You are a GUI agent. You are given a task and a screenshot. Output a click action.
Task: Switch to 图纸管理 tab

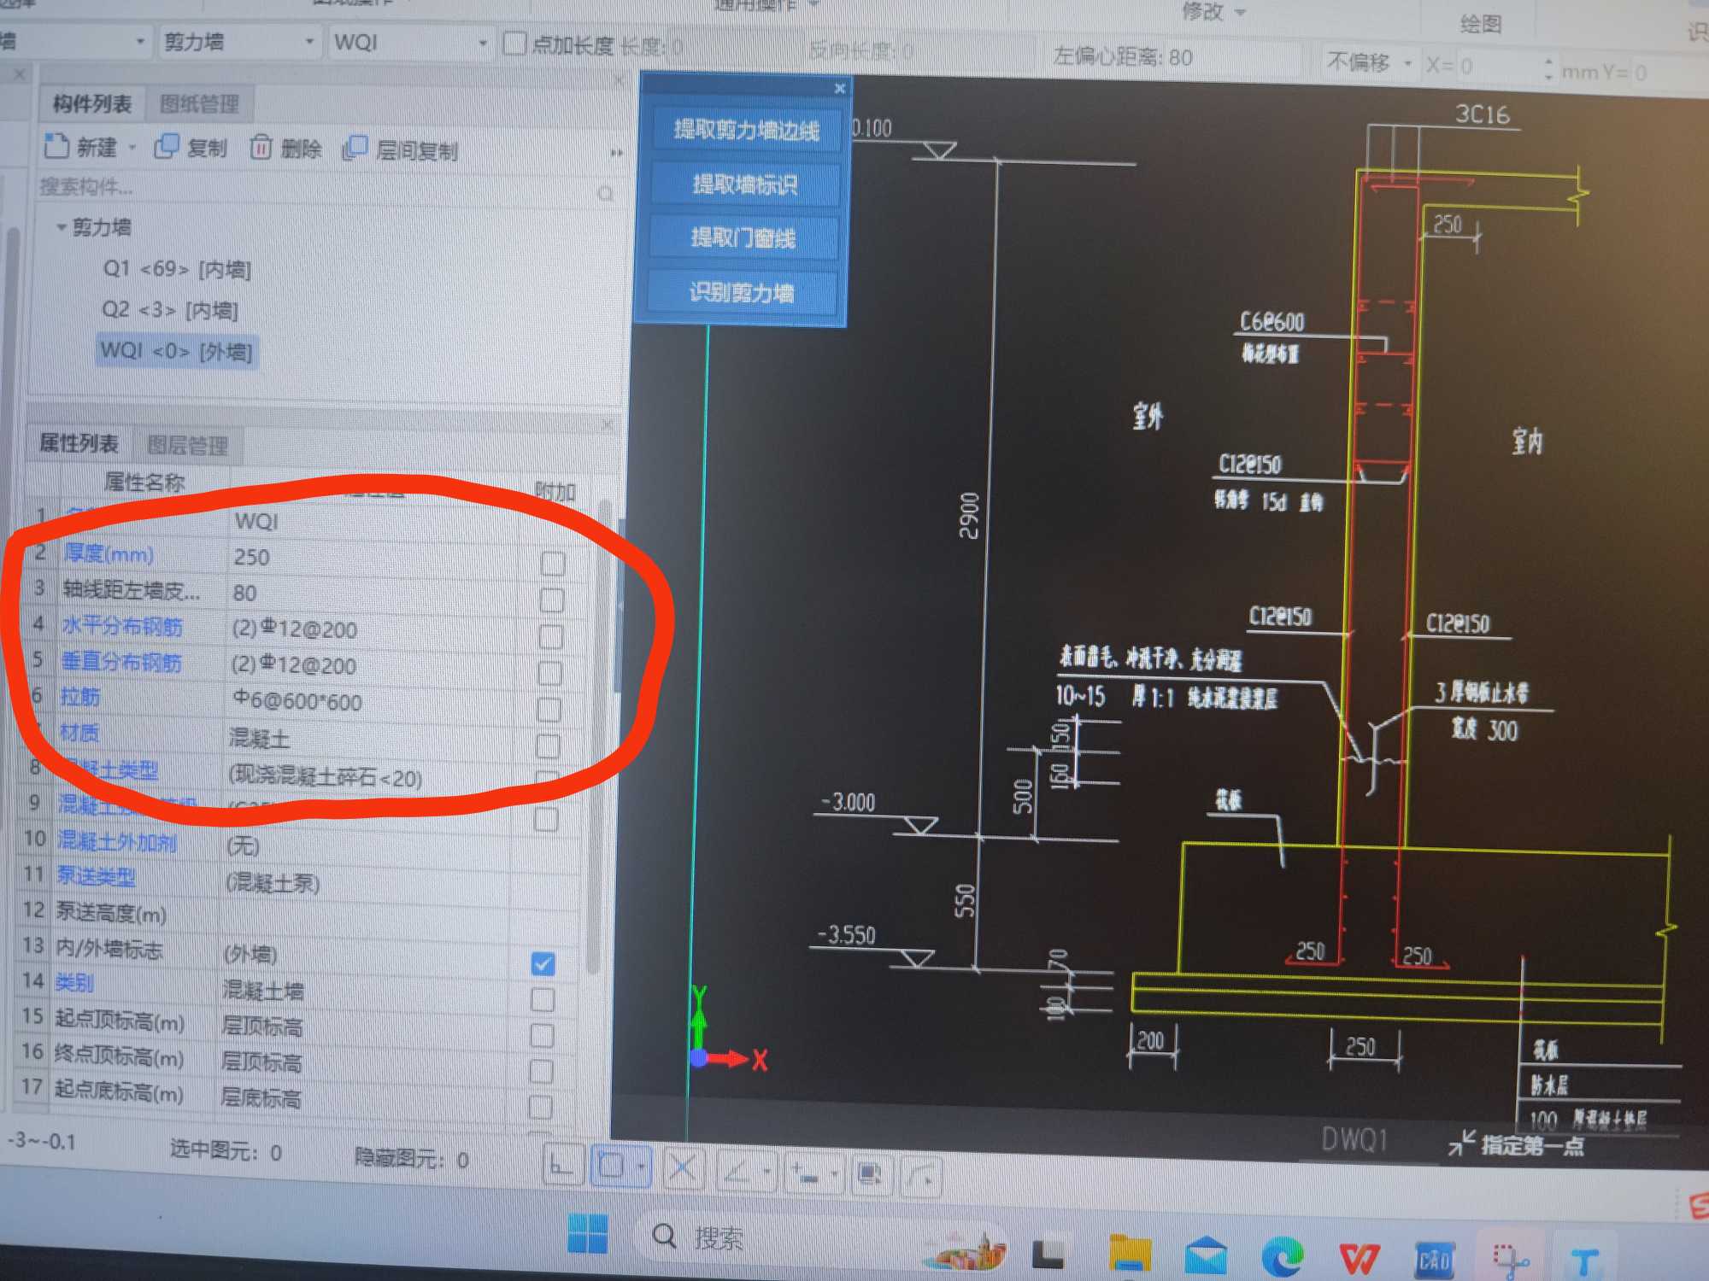click(199, 104)
